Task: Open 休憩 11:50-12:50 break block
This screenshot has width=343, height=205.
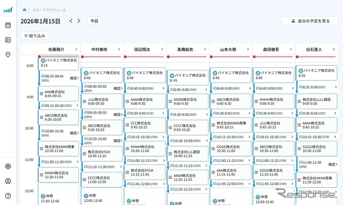Action: tap(58, 194)
